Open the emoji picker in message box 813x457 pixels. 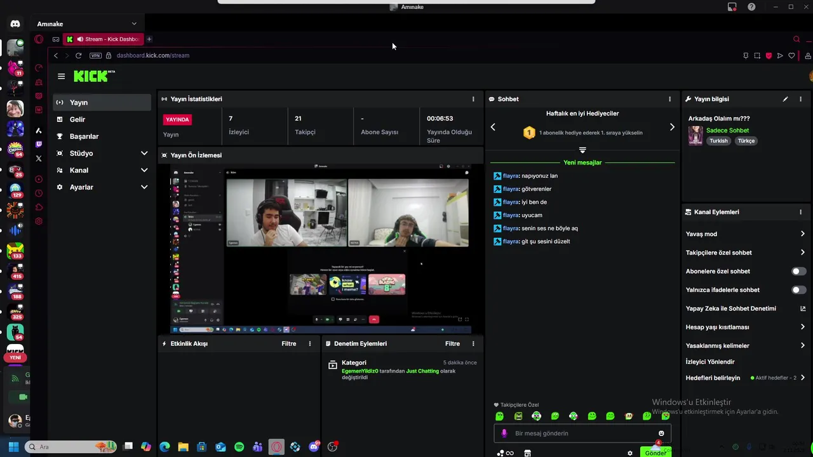click(661, 434)
